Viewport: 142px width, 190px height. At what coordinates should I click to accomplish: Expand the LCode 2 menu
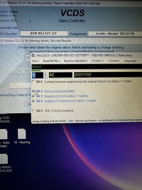[98, 60]
